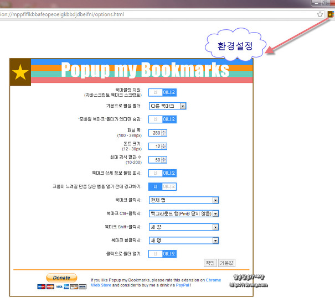Toggle the 북마크 상세 정보 툴팁 표시 switch
Image resolution: width=335 pixels, height=298 pixels.
(163, 173)
